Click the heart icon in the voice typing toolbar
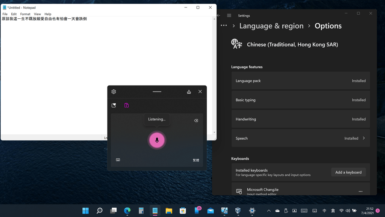This screenshot has width=385, height=217. 114,105
